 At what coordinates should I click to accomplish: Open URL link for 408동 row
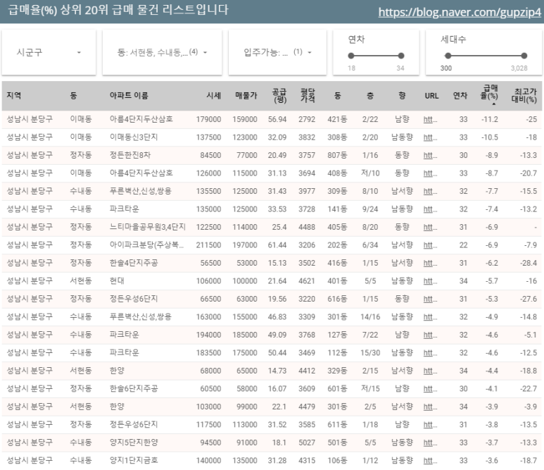point(430,173)
